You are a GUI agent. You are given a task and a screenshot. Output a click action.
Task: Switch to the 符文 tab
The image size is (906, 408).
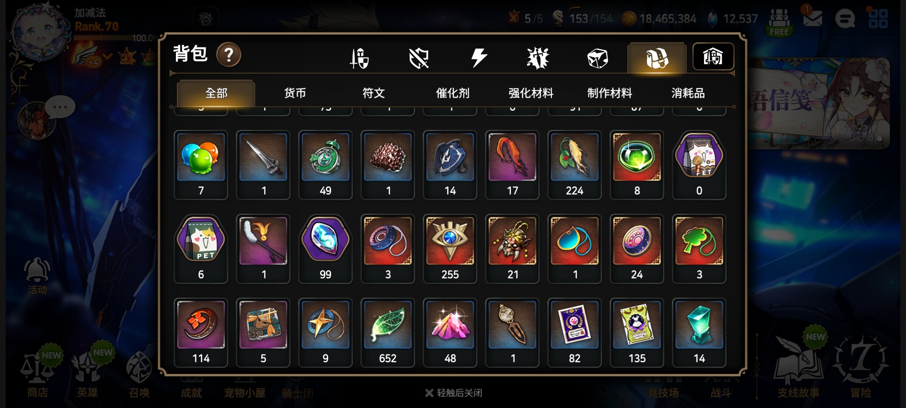coord(374,93)
